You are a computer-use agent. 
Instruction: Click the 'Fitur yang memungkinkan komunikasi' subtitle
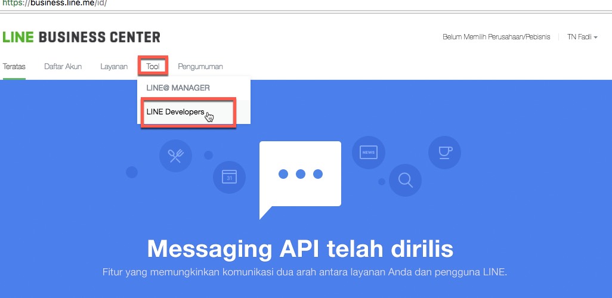pos(304,272)
